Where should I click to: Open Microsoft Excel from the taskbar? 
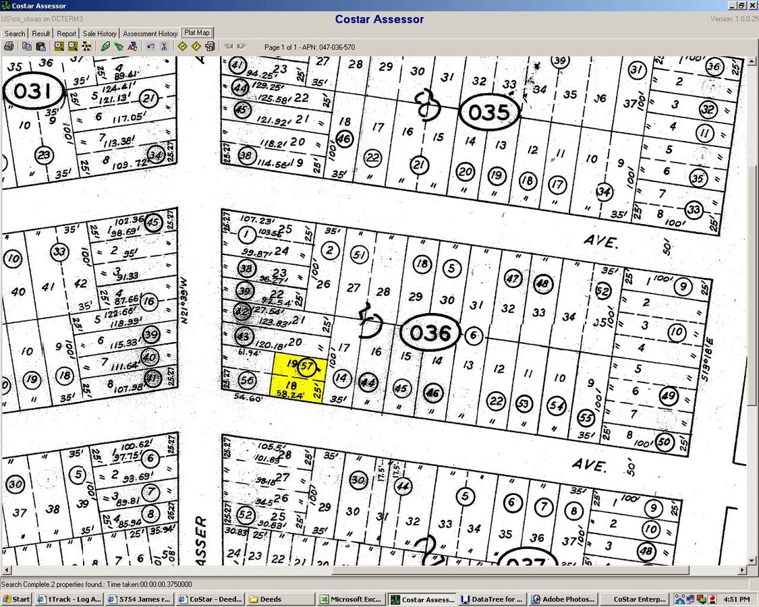click(x=352, y=599)
